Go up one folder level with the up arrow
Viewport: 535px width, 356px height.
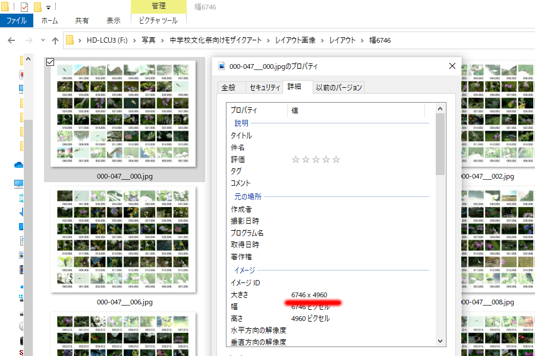point(55,40)
